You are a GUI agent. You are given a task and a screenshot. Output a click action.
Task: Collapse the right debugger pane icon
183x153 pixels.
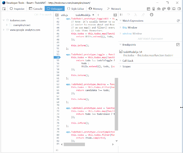point(115,15)
